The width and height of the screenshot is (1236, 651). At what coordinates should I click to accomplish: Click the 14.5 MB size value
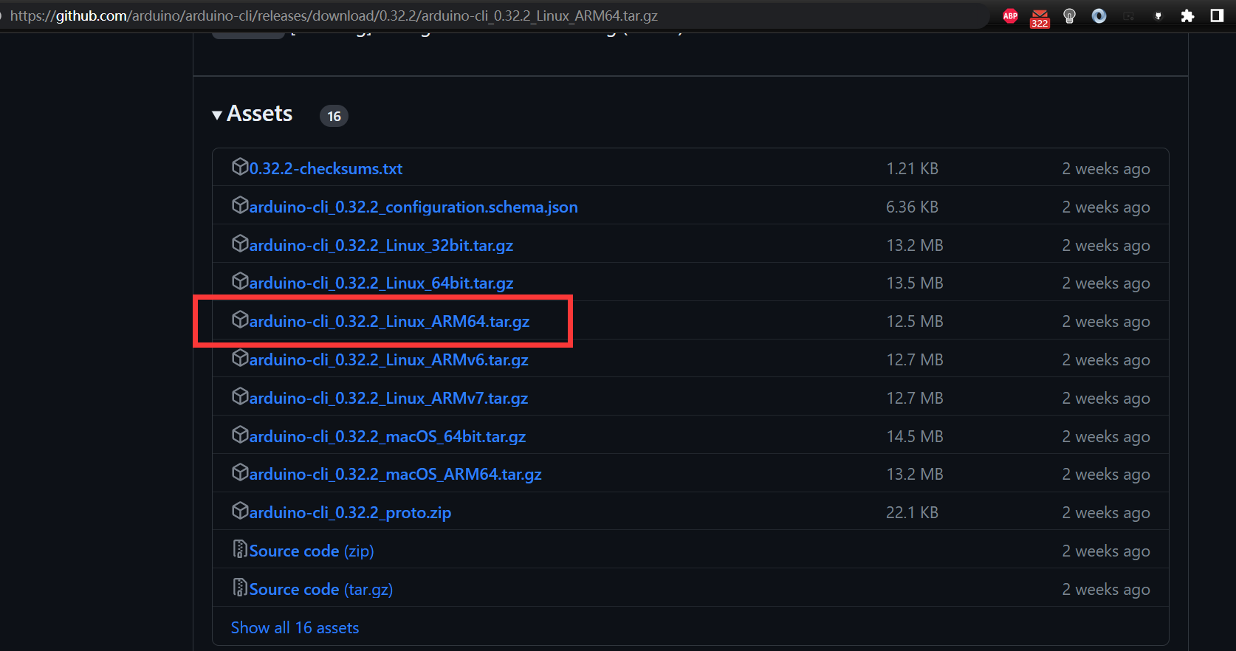[x=915, y=437]
